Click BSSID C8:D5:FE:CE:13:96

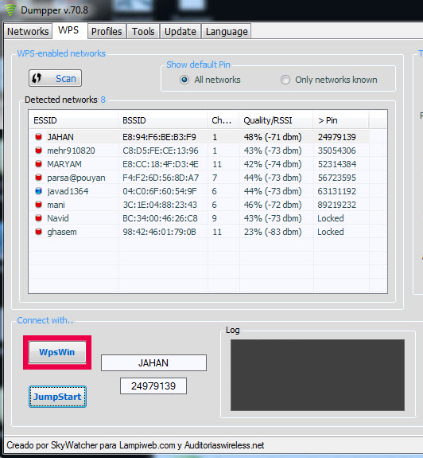tap(161, 151)
